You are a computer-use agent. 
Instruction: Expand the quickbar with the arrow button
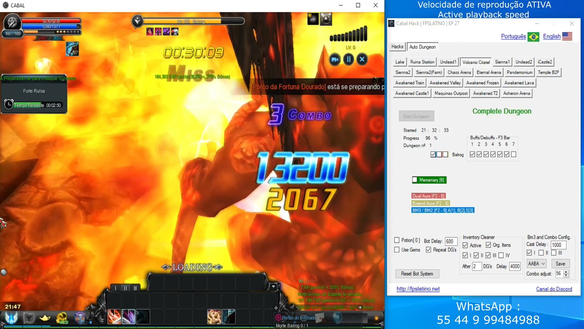pos(273,287)
